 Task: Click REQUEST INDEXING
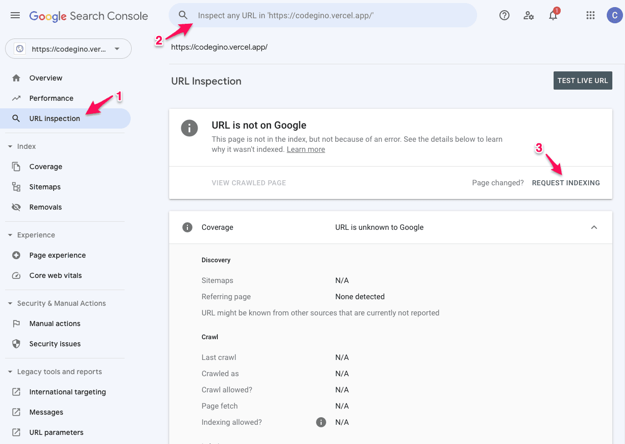pyautogui.click(x=566, y=183)
